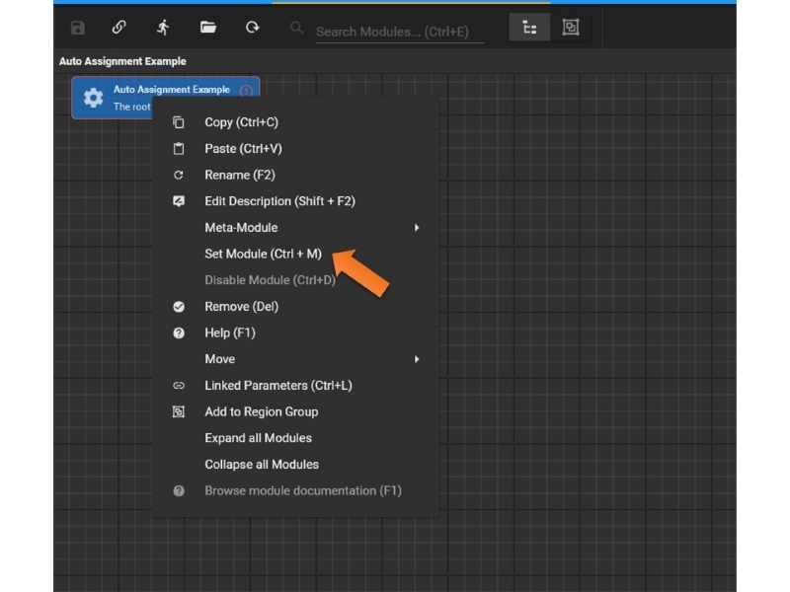
Task: Open Linked Parameters (Ctrl+L)
Action: coord(295,385)
